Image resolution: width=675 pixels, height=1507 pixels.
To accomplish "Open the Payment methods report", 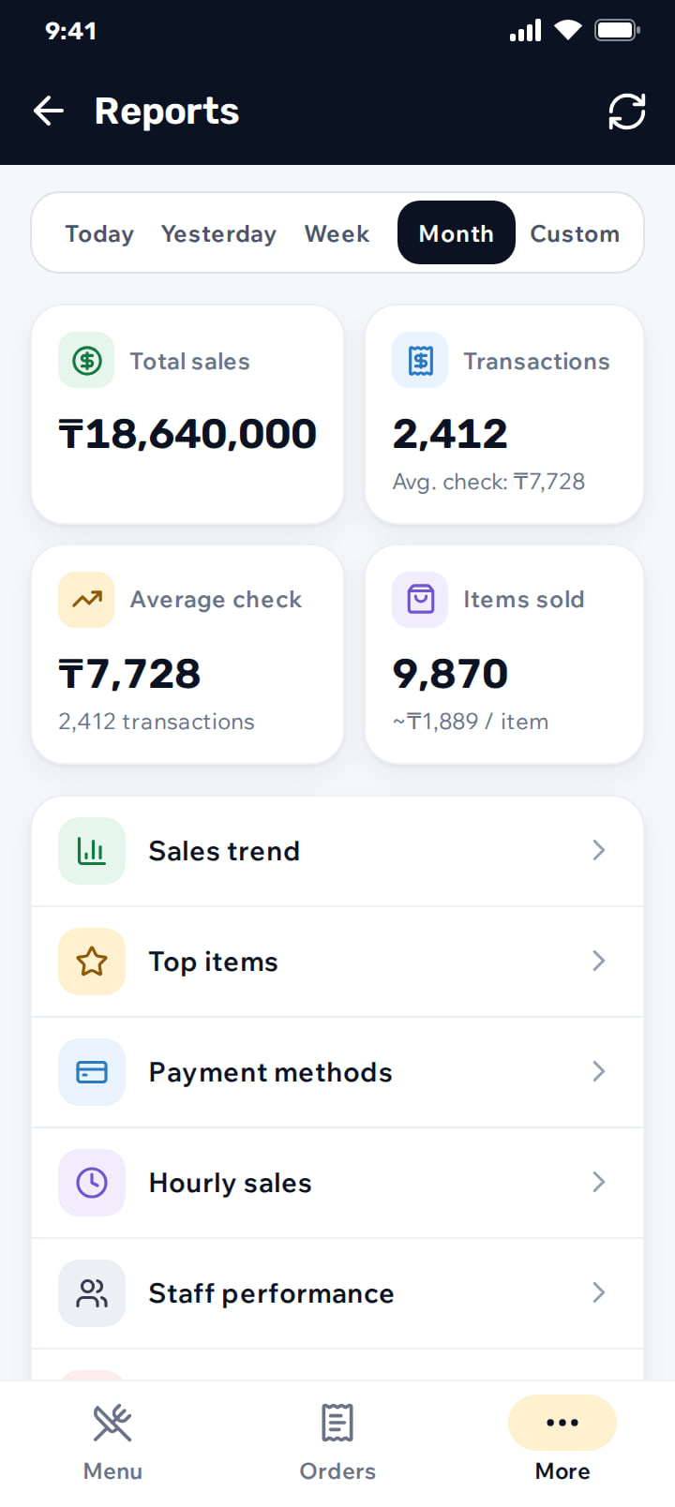I will [337, 1072].
